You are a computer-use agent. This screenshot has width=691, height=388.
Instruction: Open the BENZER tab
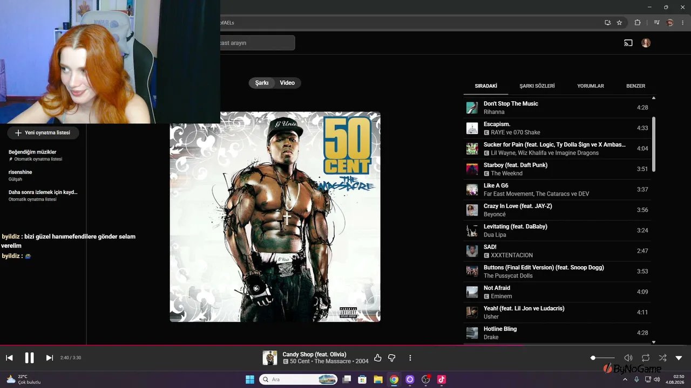(635, 86)
